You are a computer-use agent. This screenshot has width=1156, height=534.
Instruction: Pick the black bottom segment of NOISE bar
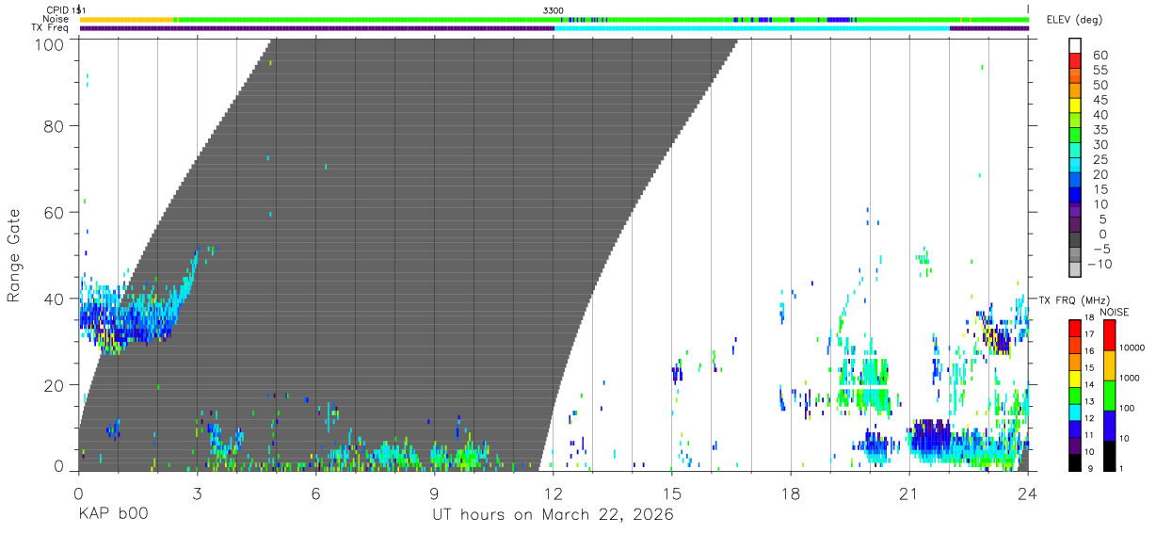coord(1110,456)
